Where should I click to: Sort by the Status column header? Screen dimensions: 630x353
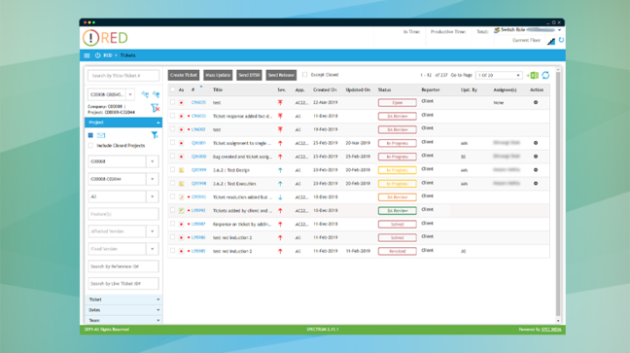coord(384,90)
